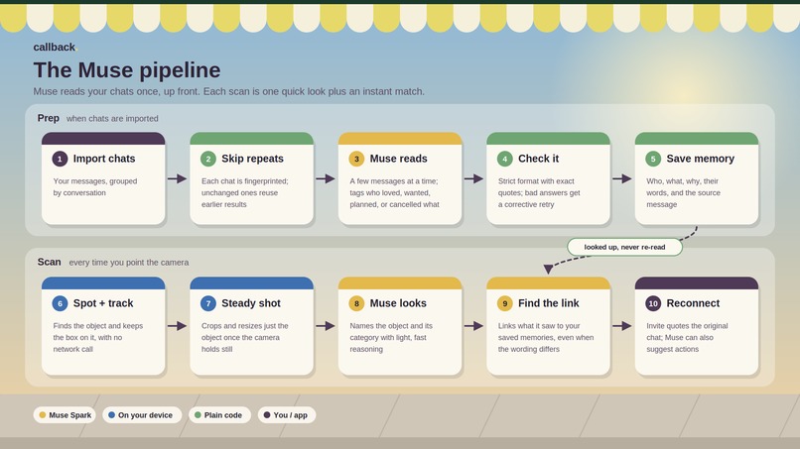Select the Plain code legend pill

pyautogui.click(x=219, y=415)
